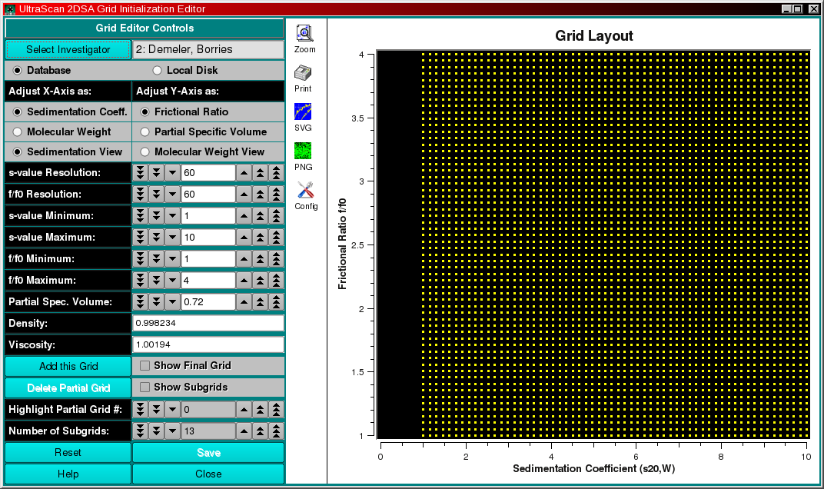Decrease s-value Resolution with single down arrow
Image resolution: width=824 pixels, height=489 pixels.
click(172, 173)
